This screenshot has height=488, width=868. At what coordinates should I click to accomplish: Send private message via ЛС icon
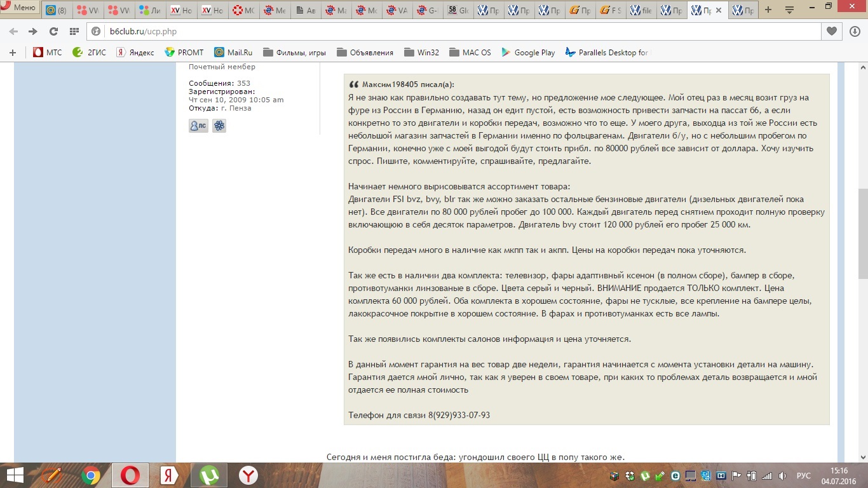tap(198, 126)
